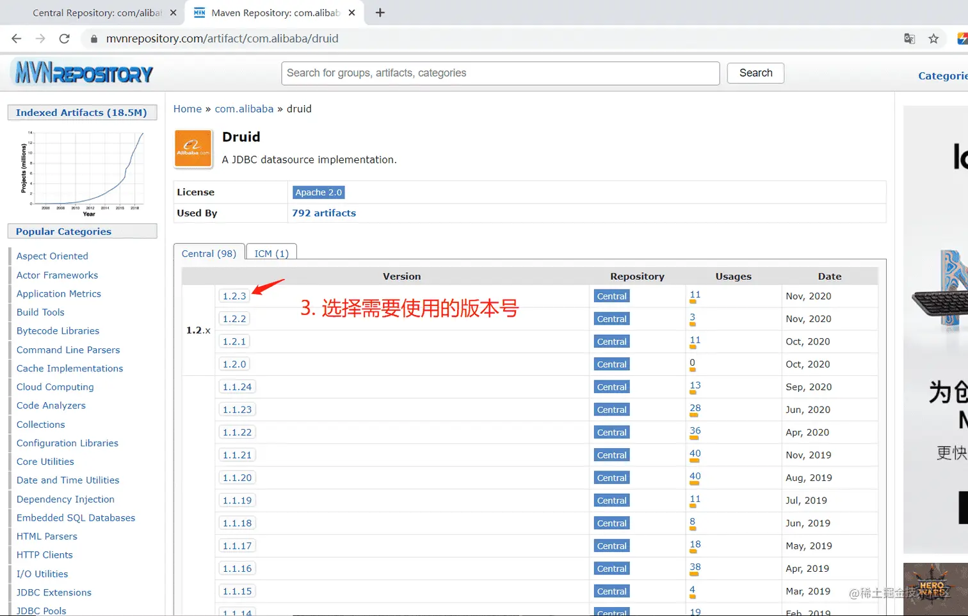Close the Maven Repository tab
This screenshot has height=616, width=968.
351,12
